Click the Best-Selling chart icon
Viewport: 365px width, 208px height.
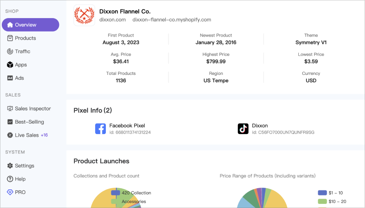pyautogui.click(x=10, y=122)
